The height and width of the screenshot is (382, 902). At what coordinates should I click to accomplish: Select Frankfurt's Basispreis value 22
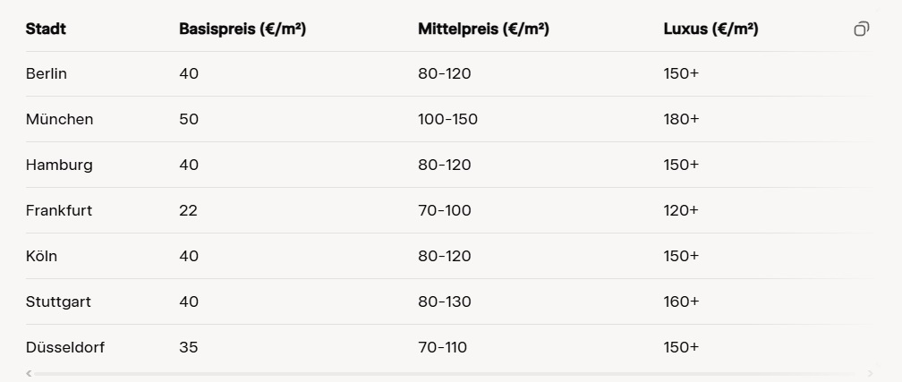[188, 210]
